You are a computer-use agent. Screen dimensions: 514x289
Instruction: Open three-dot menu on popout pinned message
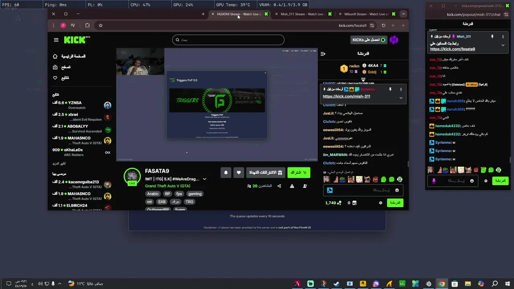(x=503, y=37)
